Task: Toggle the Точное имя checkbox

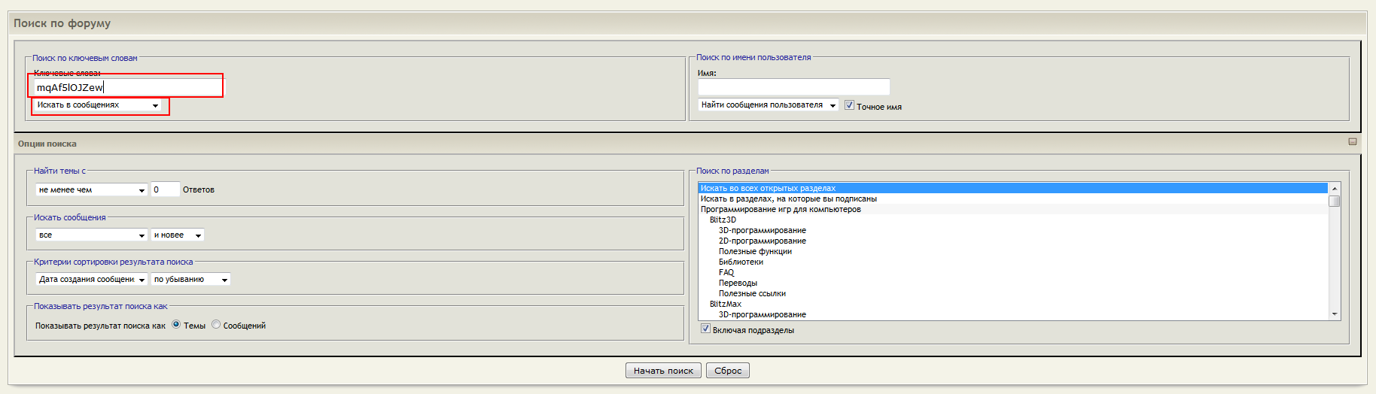Action: (849, 105)
